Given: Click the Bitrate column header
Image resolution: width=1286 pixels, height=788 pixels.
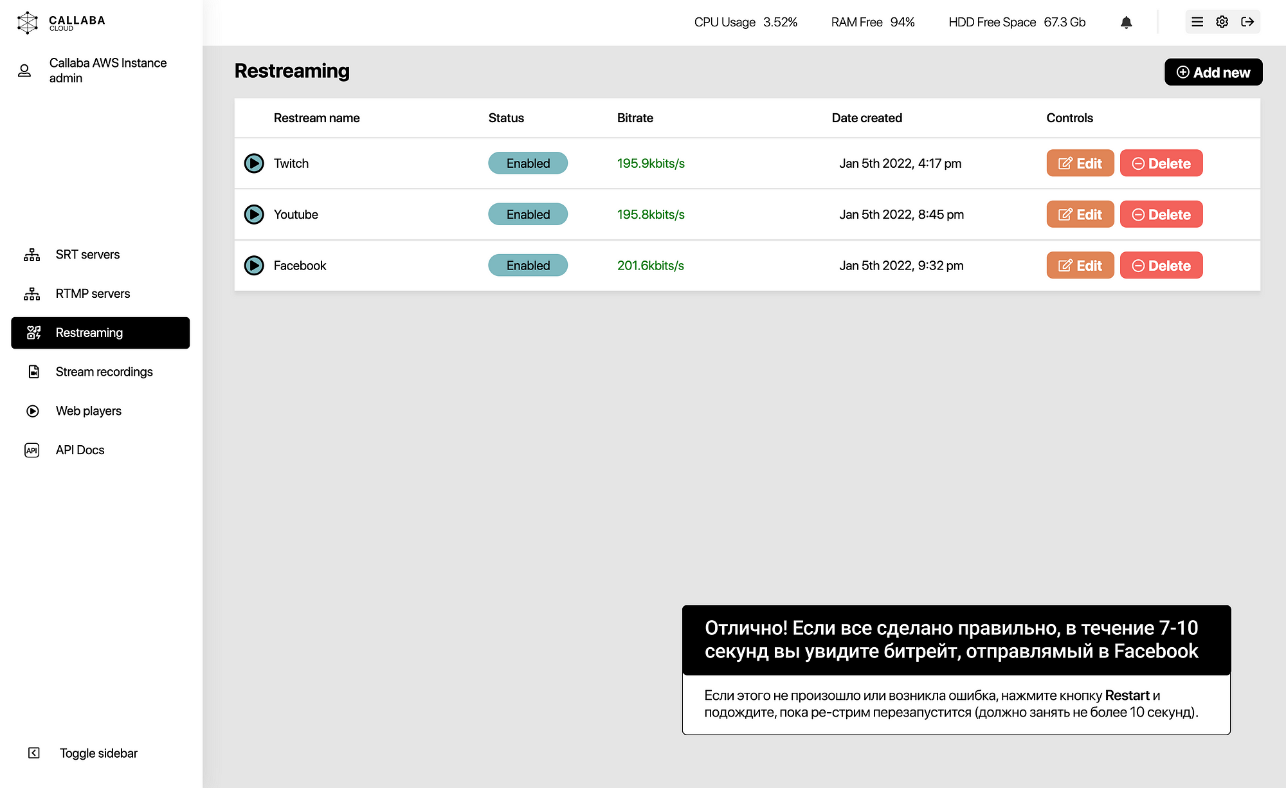Looking at the screenshot, I should pyautogui.click(x=635, y=118).
